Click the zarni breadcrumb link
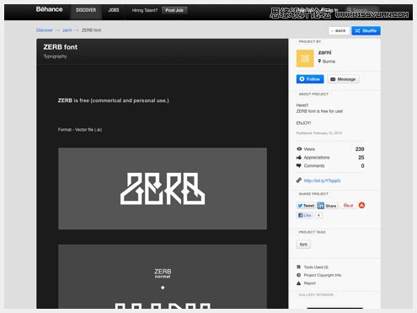Image resolution: width=417 pixels, height=313 pixels. coord(67,30)
